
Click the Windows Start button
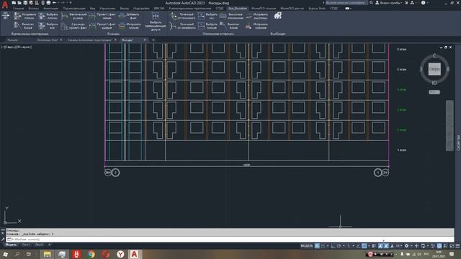[5, 254]
